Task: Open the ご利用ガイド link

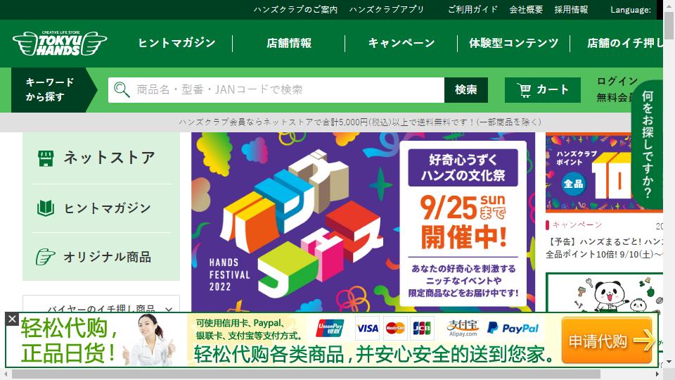Action: pos(472,9)
